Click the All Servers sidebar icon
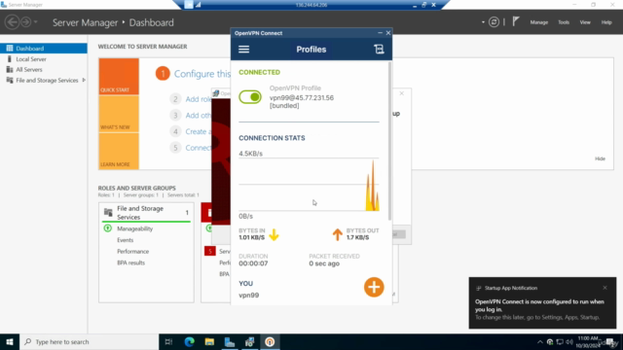The width and height of the screenshot is (623, 350). coord(10,69)
